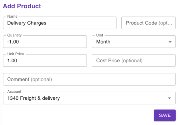Click the 'Month' unit value

point(103,42)
